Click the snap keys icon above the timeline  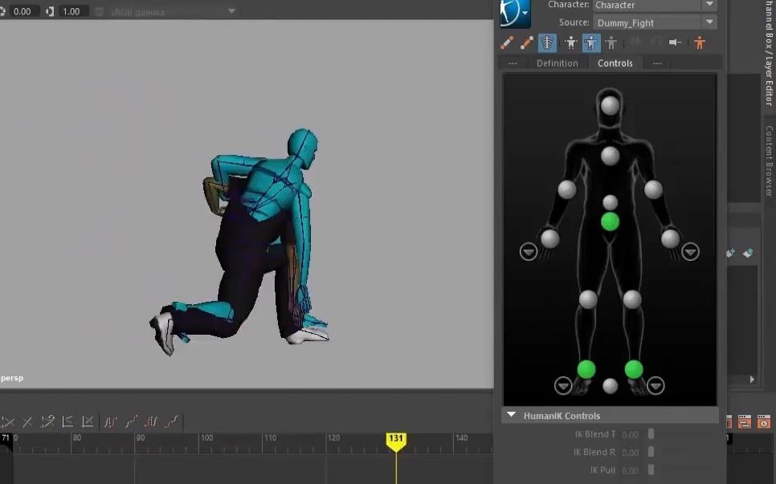pyautogui.click(x=48, y=421)
